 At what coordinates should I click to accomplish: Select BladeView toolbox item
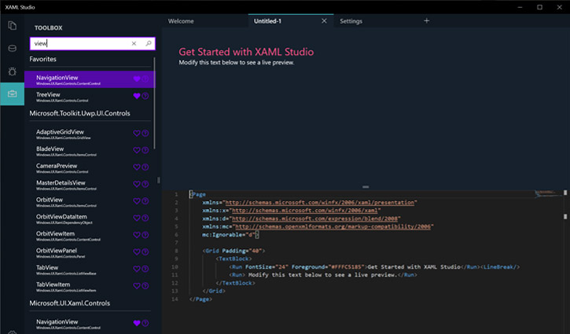(90, 151)
